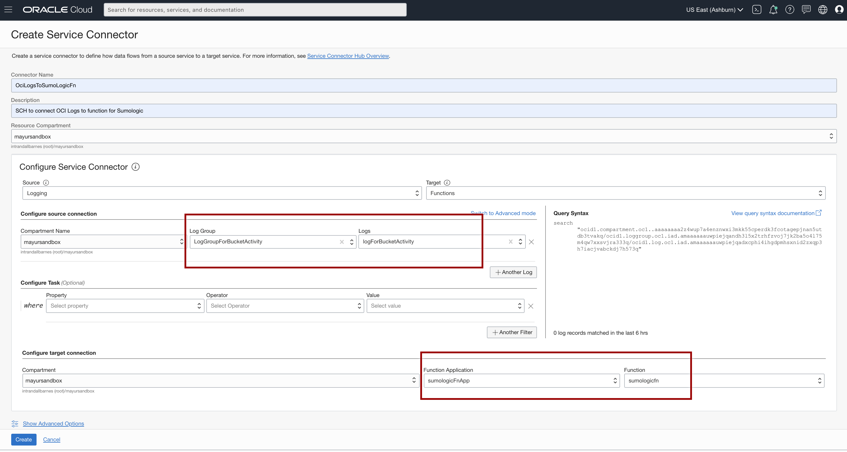Image resolution: width=847 pixels, height=452 pixels.
Task: Click inside the search resources field
Action: click(255, 9)
